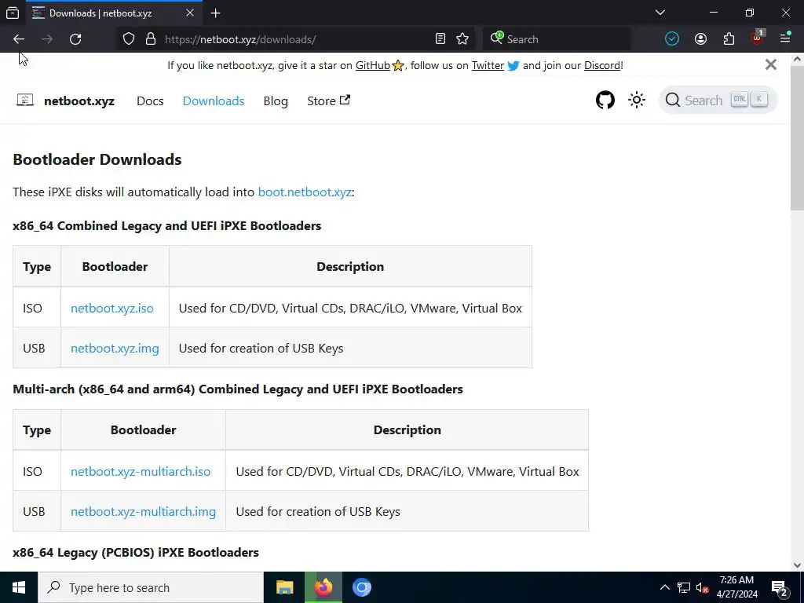Close the Downloads | netboot.xyz tab
The width and height of the screenshot is (804, 603).
(190, 13)
